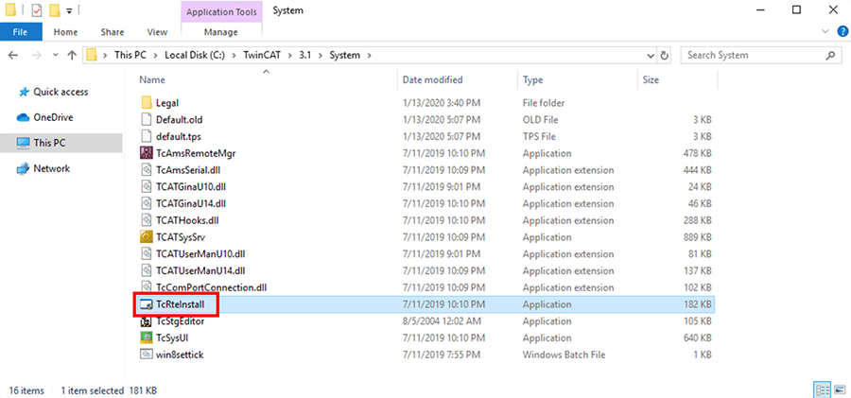Navigate to Local Disk (C:) in path

[194, 56]
